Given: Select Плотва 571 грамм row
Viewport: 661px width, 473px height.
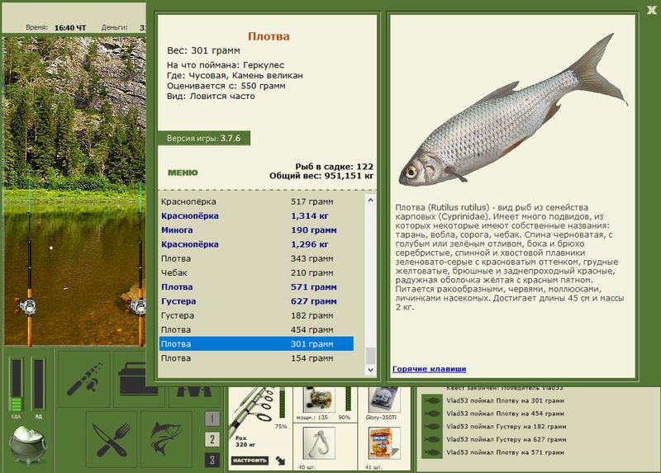Looking at the screenshot, I should pyautogui.click(x=256, y=287).
